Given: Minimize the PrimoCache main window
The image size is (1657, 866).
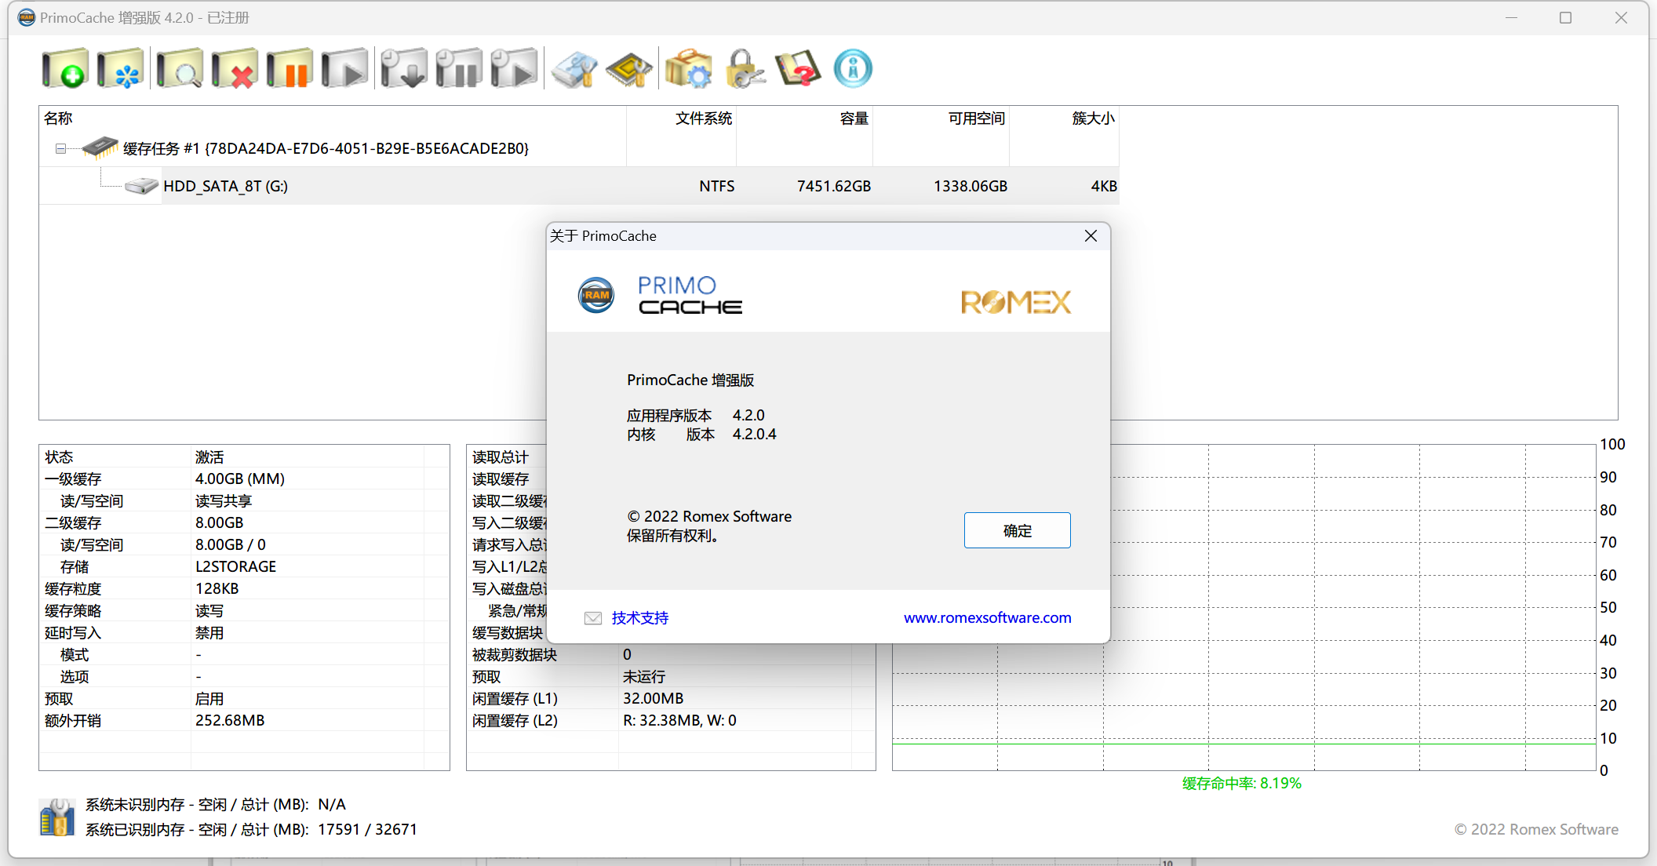Looking at the screenshot, I should [1511, 17].
